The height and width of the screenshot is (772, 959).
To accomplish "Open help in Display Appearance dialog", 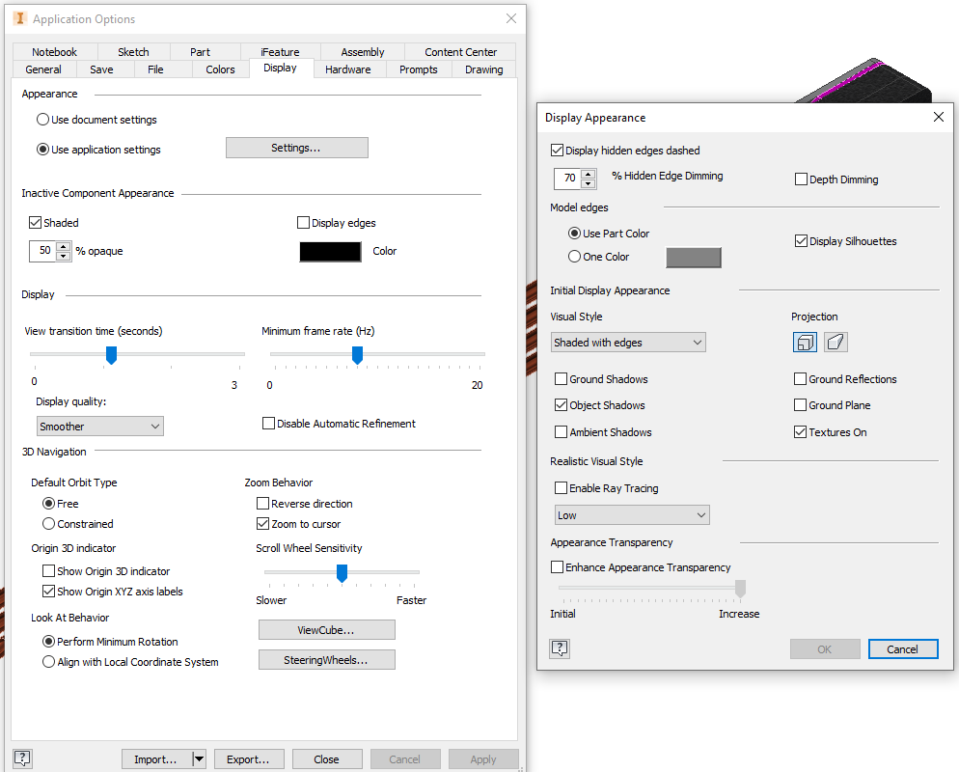I will [560, 648].
